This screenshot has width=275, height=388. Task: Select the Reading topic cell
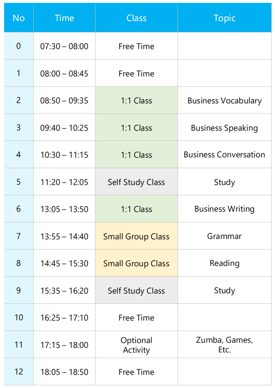(x=224, y=263)
